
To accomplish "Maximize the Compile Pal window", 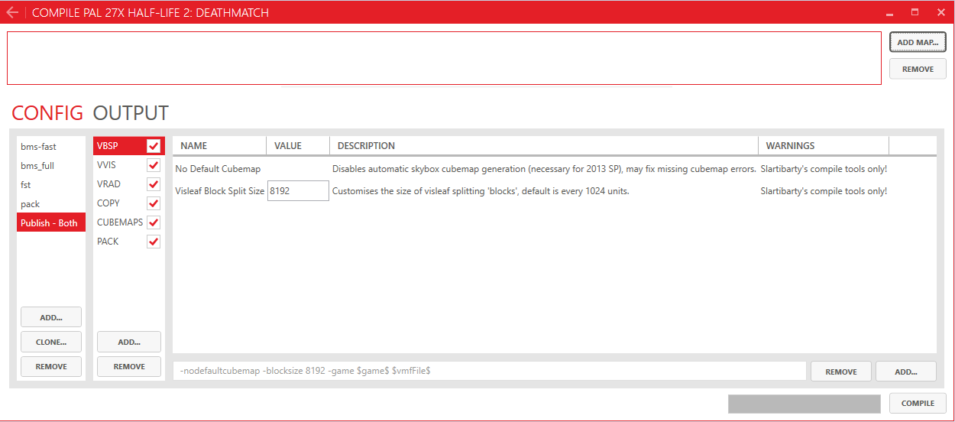I will (x=915, y=13).
